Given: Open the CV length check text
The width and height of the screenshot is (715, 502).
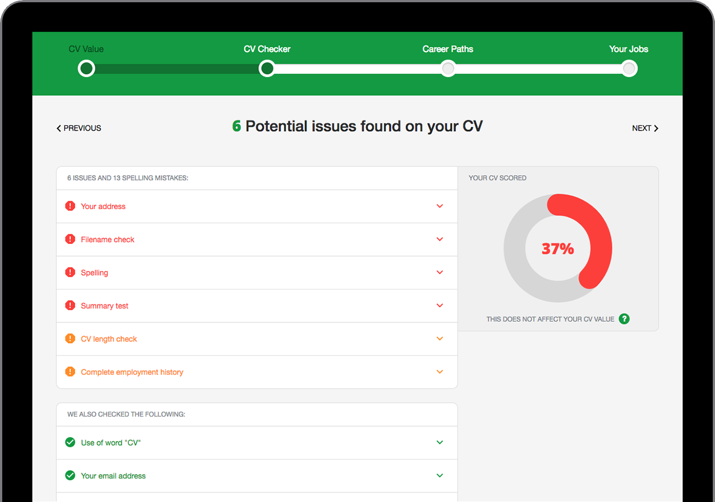Looking at the screenshot, I should pos(109,339).
